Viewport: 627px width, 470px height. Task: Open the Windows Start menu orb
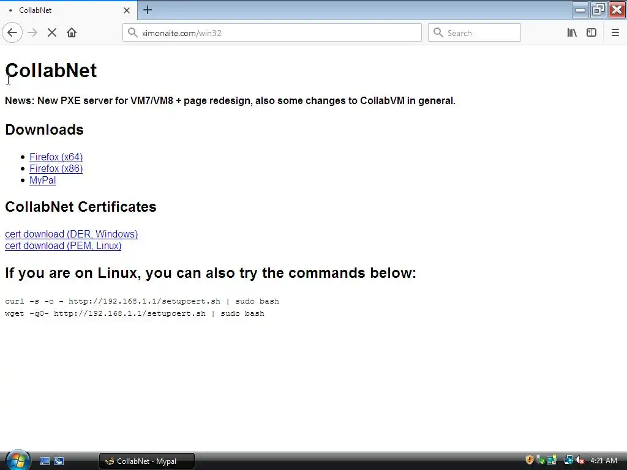tap(17, 460)
